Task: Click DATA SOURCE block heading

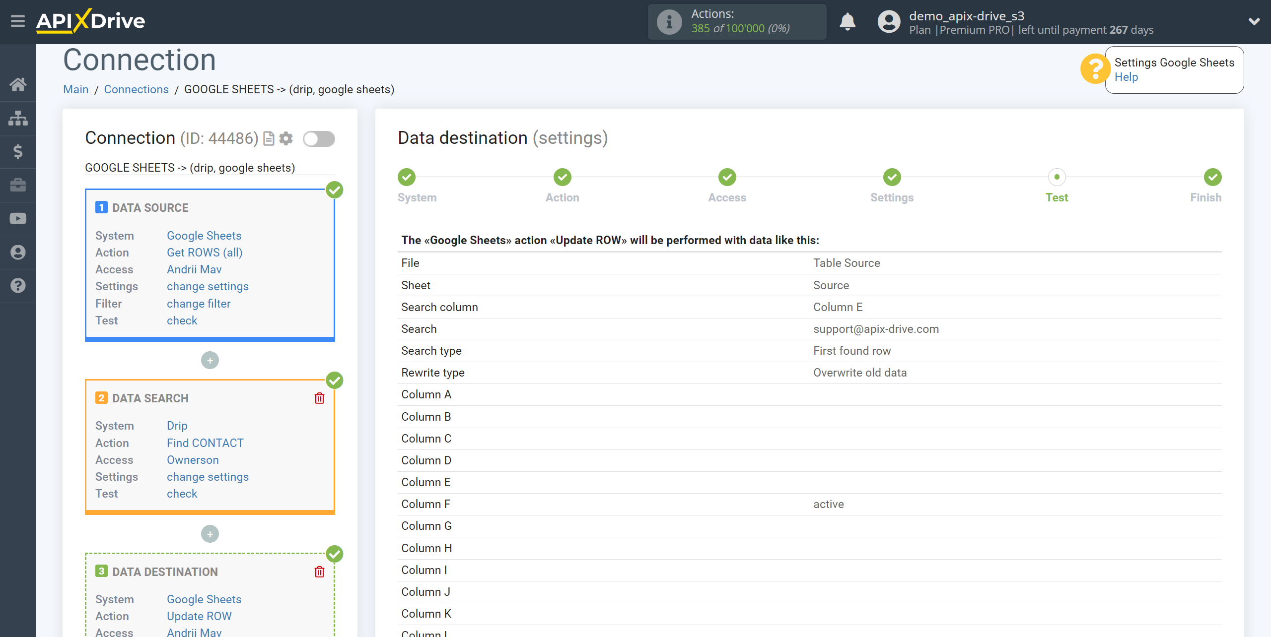Action: (x=150, y=208)
